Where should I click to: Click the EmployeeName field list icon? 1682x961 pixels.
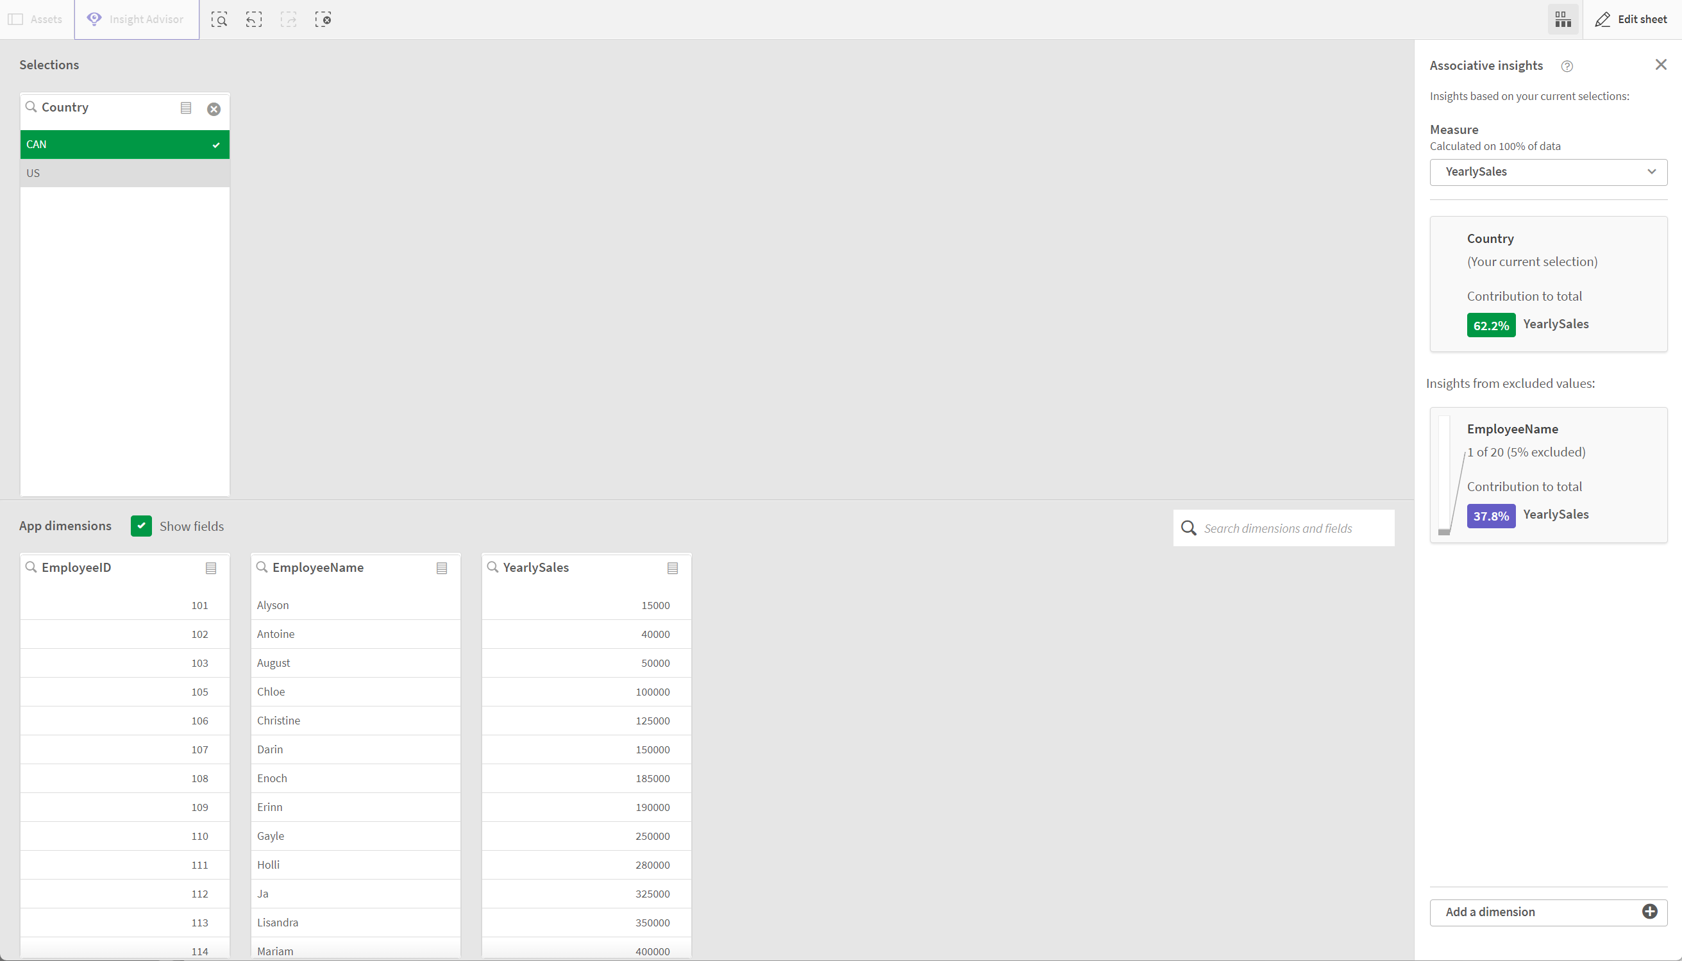[x=442, y=567]
